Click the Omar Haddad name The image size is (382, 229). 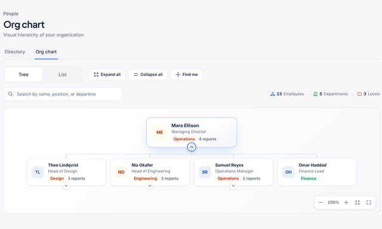[x=313, y=165]
